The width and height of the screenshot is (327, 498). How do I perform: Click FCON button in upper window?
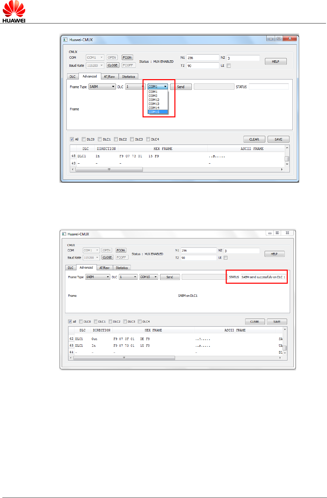tap(127, 57)
